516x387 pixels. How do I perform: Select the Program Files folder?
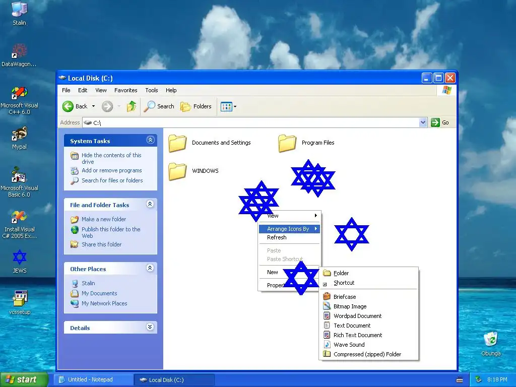[306, 143]
